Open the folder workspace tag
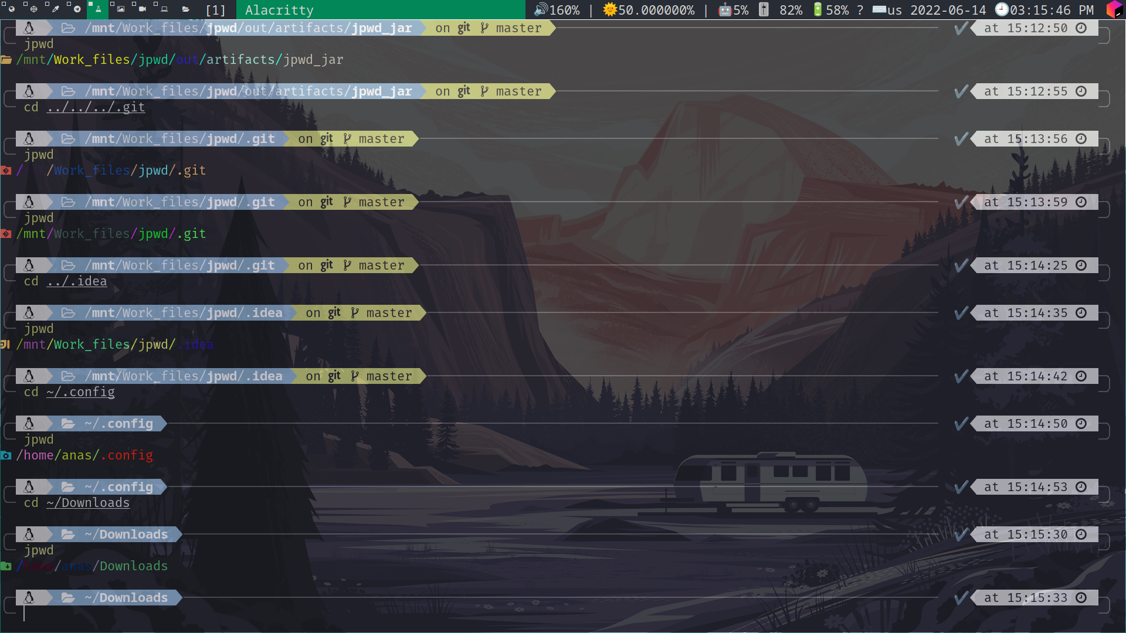 [x=185, y=9]
